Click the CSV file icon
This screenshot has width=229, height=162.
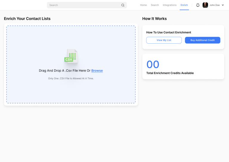[71, 56]
